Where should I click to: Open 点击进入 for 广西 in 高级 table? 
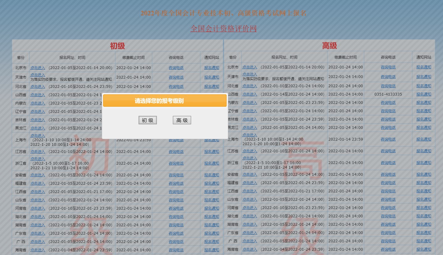(x=250, y=241)
